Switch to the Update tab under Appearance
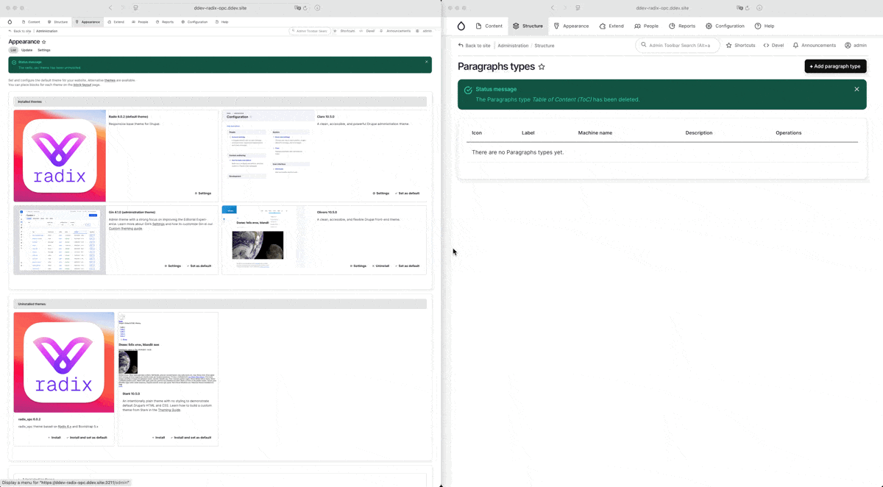The image size is (883, 487). pyautogui.click(x=26, y=50)
